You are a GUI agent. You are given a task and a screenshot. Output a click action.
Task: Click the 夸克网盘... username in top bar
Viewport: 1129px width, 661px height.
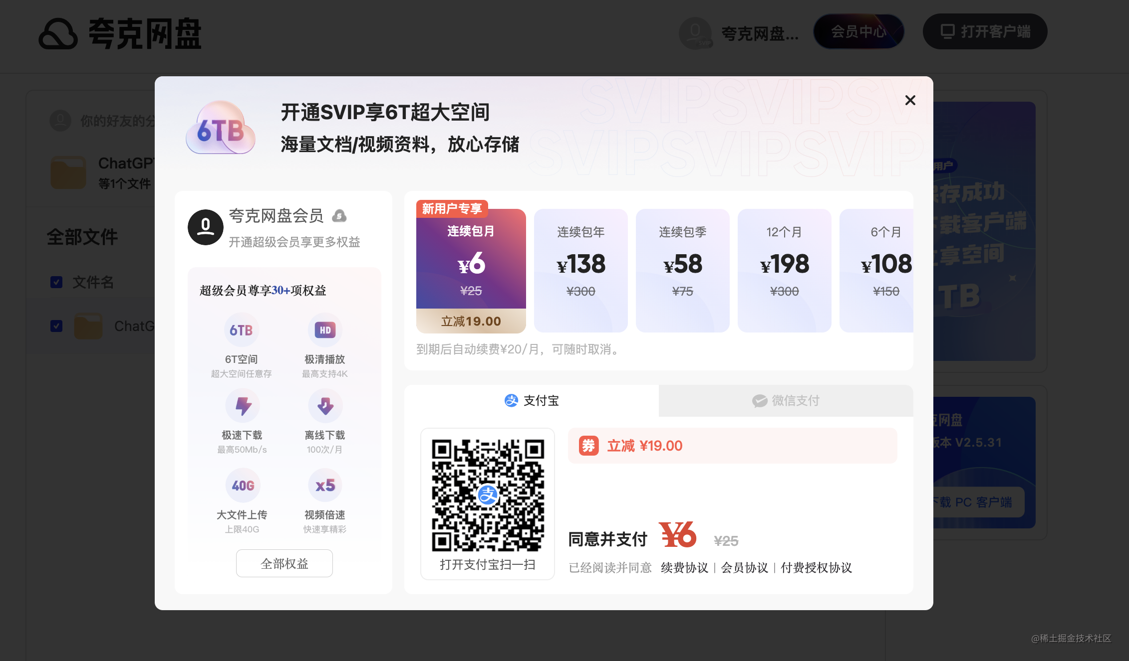click(x=760, y=34)
